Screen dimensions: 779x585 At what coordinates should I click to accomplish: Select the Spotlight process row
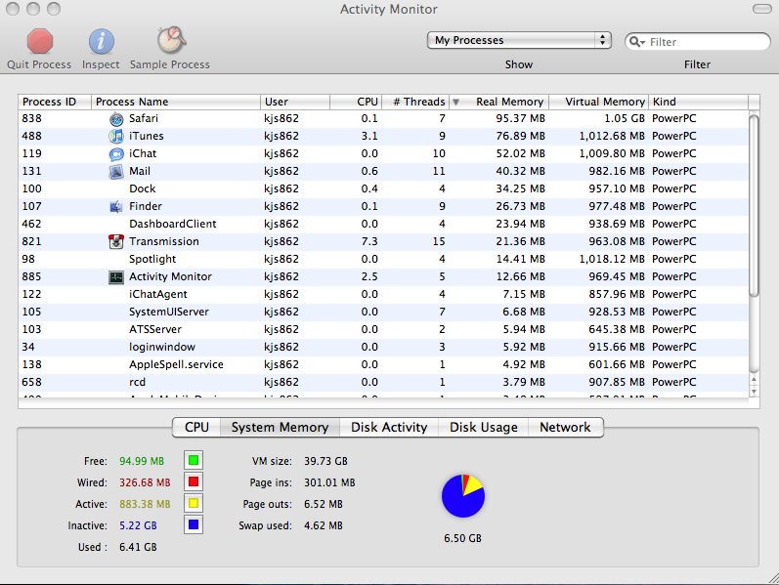[383, 260]
